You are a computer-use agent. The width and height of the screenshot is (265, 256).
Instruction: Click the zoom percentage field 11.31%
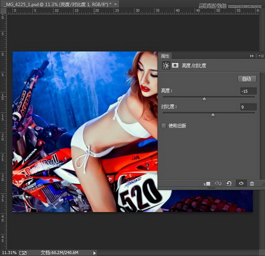(x=8, y=252)
